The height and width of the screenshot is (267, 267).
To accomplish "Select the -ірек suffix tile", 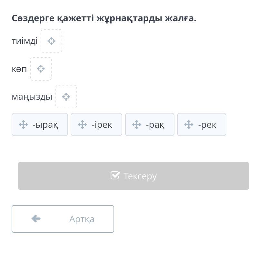I will pos(96,124).
